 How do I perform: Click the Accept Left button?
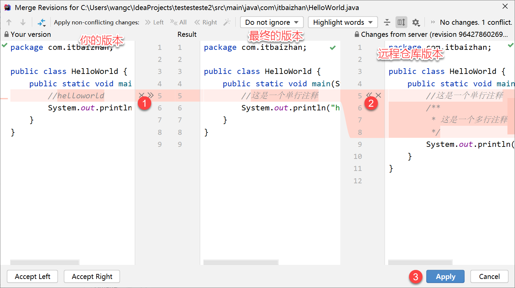pos(33,277)
